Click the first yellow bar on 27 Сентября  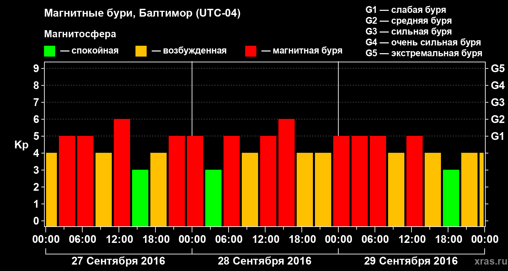click(x=51, y=190)
